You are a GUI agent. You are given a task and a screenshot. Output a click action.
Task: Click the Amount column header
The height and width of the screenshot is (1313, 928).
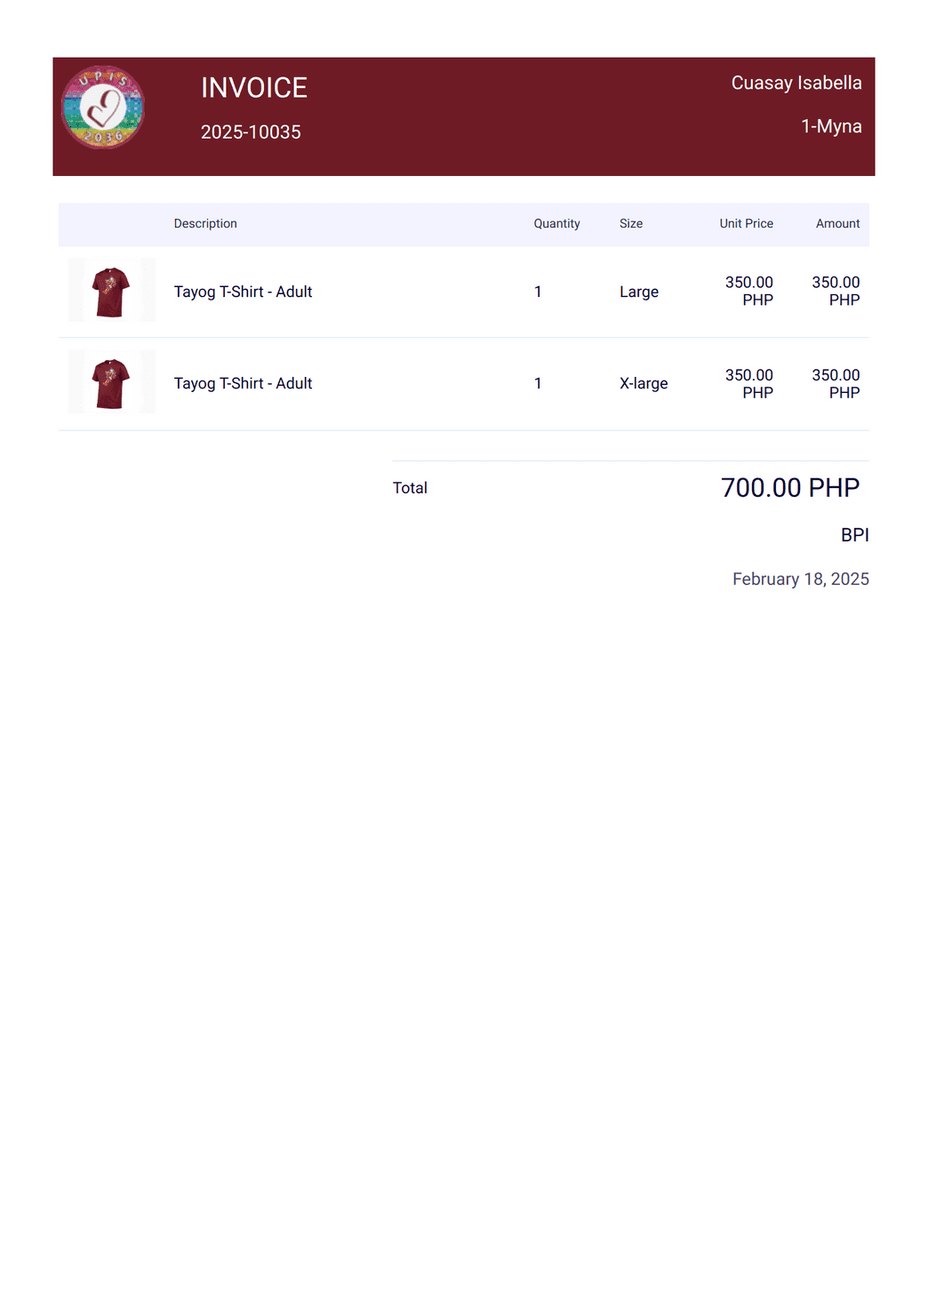(837, 224)
